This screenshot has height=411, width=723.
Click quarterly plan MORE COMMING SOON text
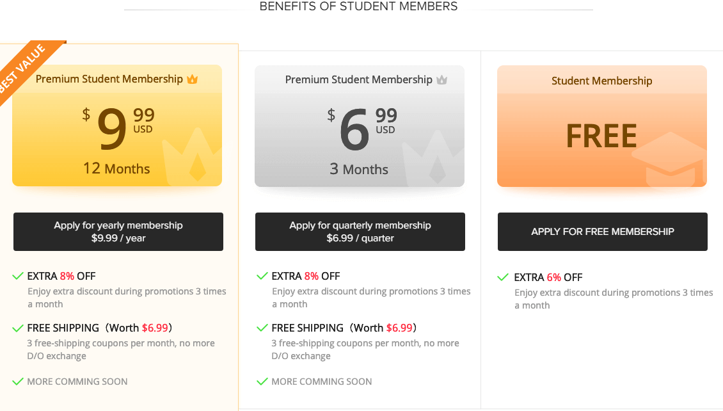(322, 382)
